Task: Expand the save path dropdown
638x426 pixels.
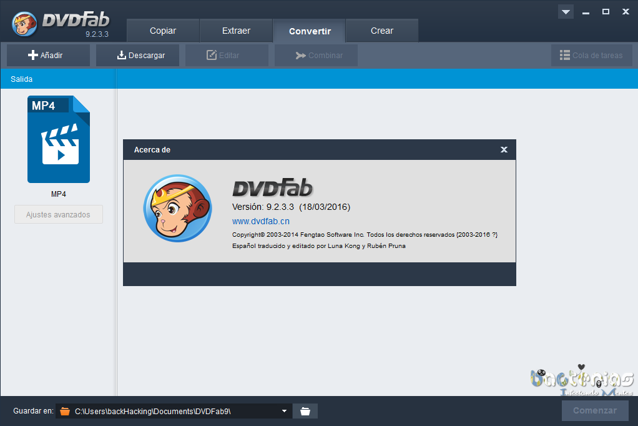Action: [284, 411]
